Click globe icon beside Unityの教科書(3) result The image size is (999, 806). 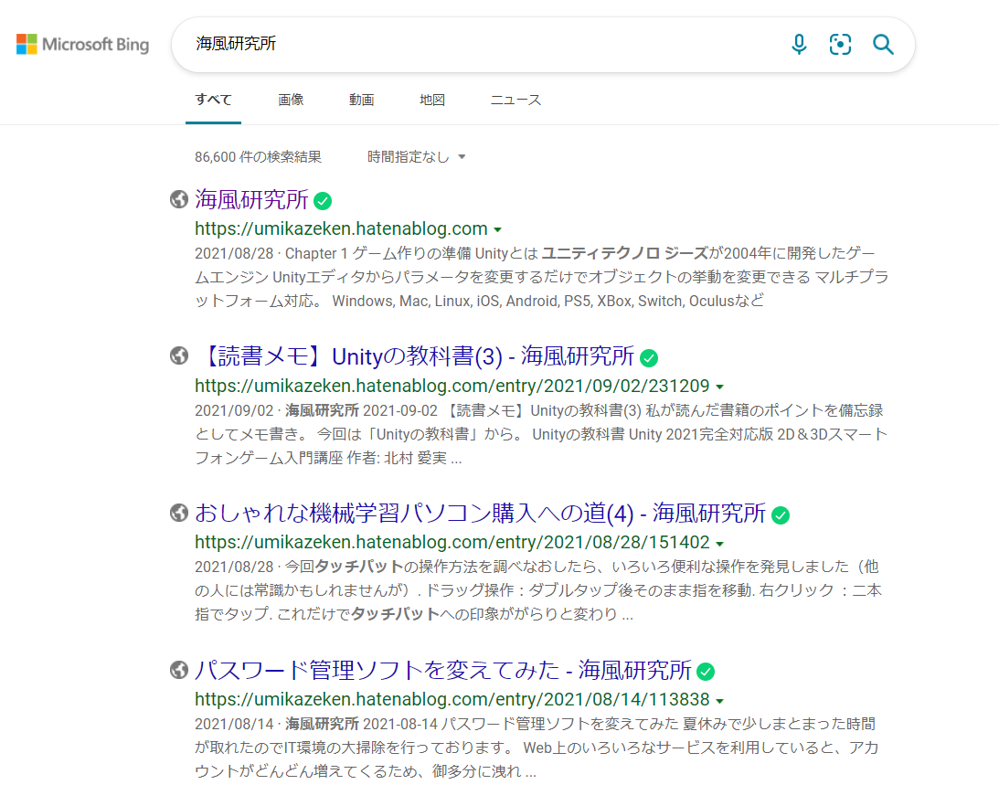pos(179,355)
